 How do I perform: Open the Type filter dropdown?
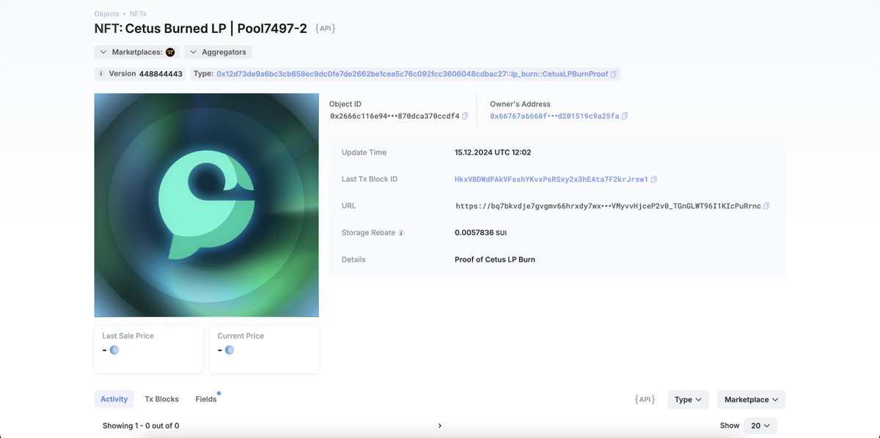tap(688, 399)
